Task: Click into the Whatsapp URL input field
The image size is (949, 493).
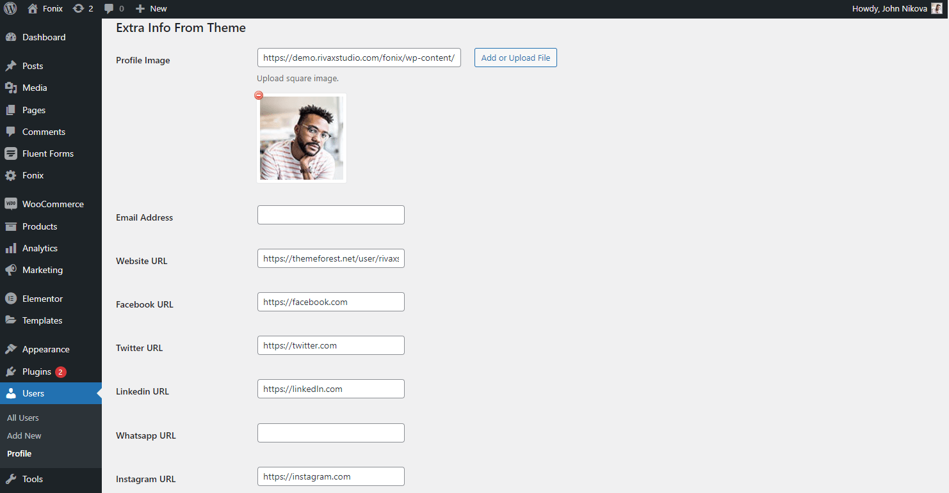Action: point(330,433)
